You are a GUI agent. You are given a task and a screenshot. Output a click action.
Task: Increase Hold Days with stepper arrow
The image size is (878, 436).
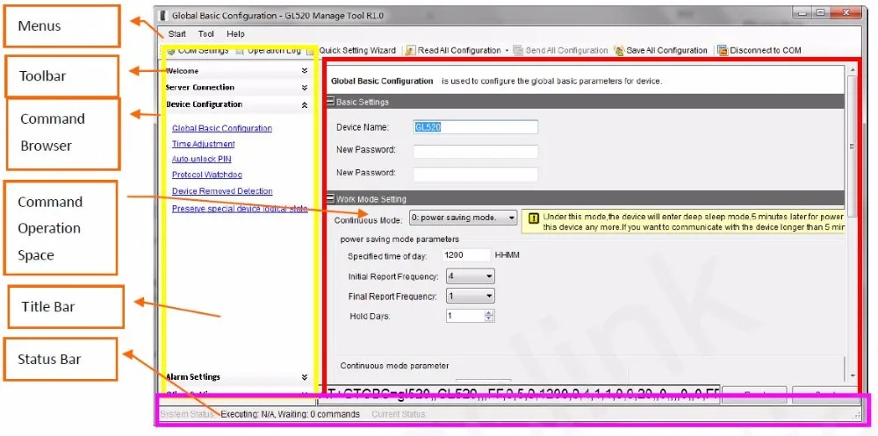489,313
